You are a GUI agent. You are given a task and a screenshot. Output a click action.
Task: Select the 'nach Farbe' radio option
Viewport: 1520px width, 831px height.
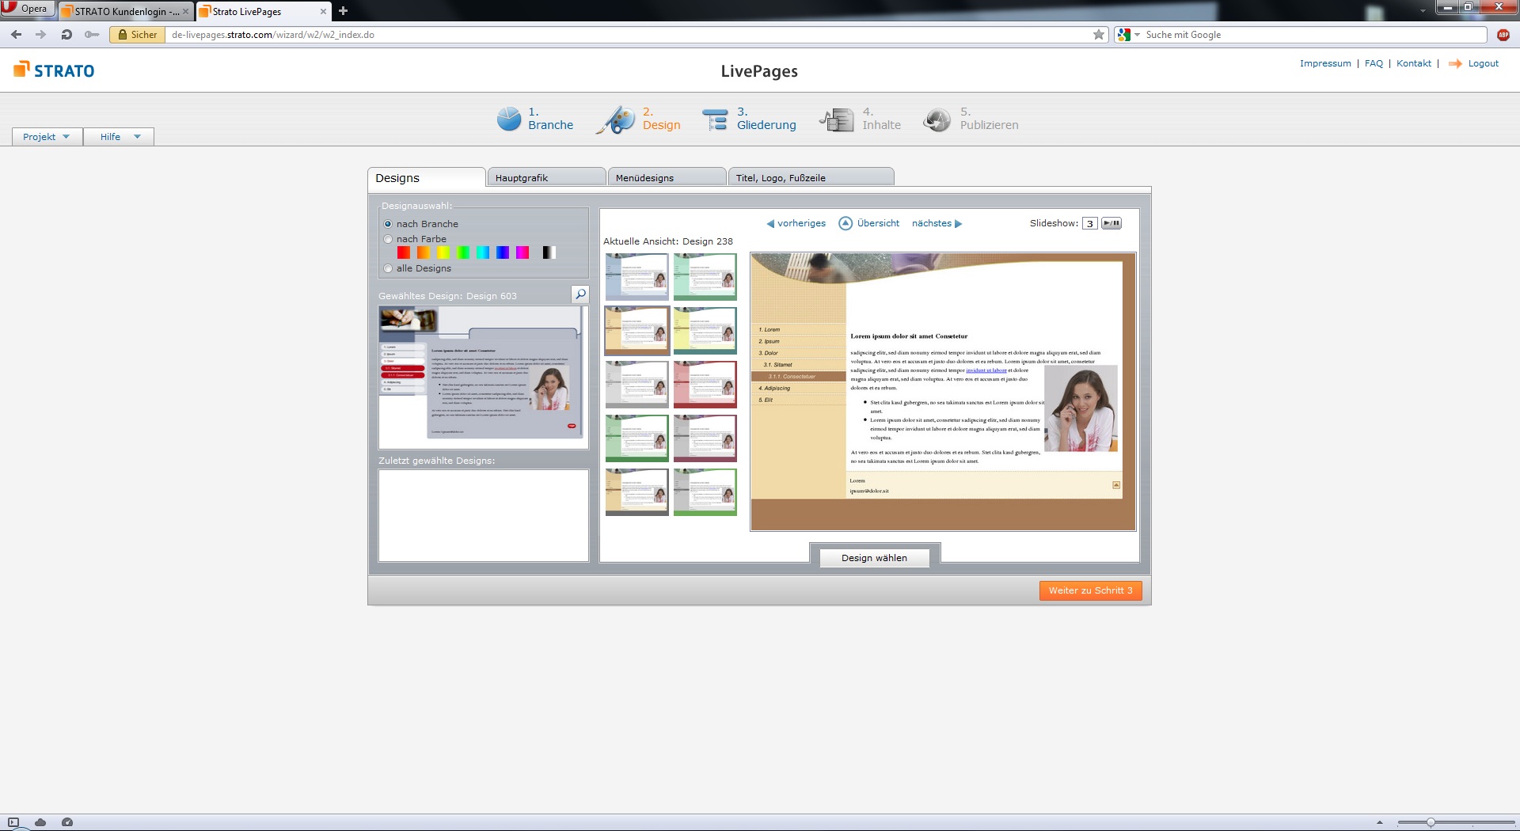(x=388, y=239)
